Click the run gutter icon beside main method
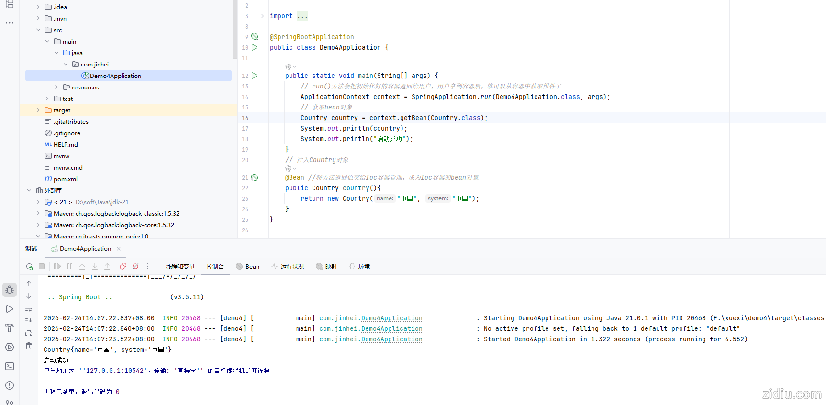Viewport: 826px width, 405px height. [x=255, y=76]
